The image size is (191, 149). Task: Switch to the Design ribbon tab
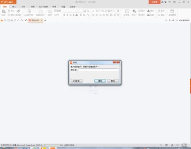pyautogui.click(x=23, y=6)
